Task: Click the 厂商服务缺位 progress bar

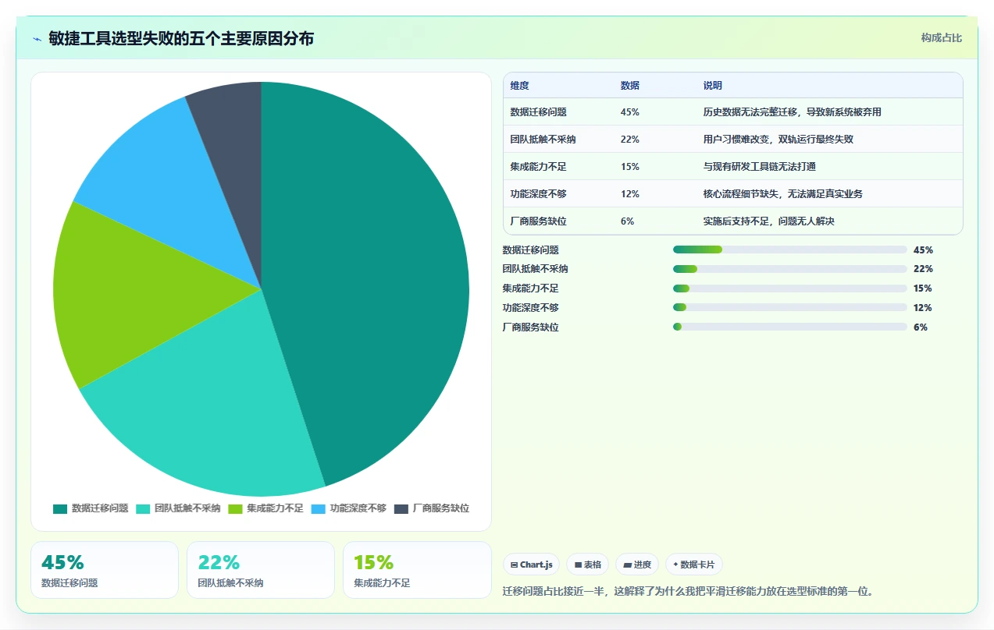Action: click(789, 327)
